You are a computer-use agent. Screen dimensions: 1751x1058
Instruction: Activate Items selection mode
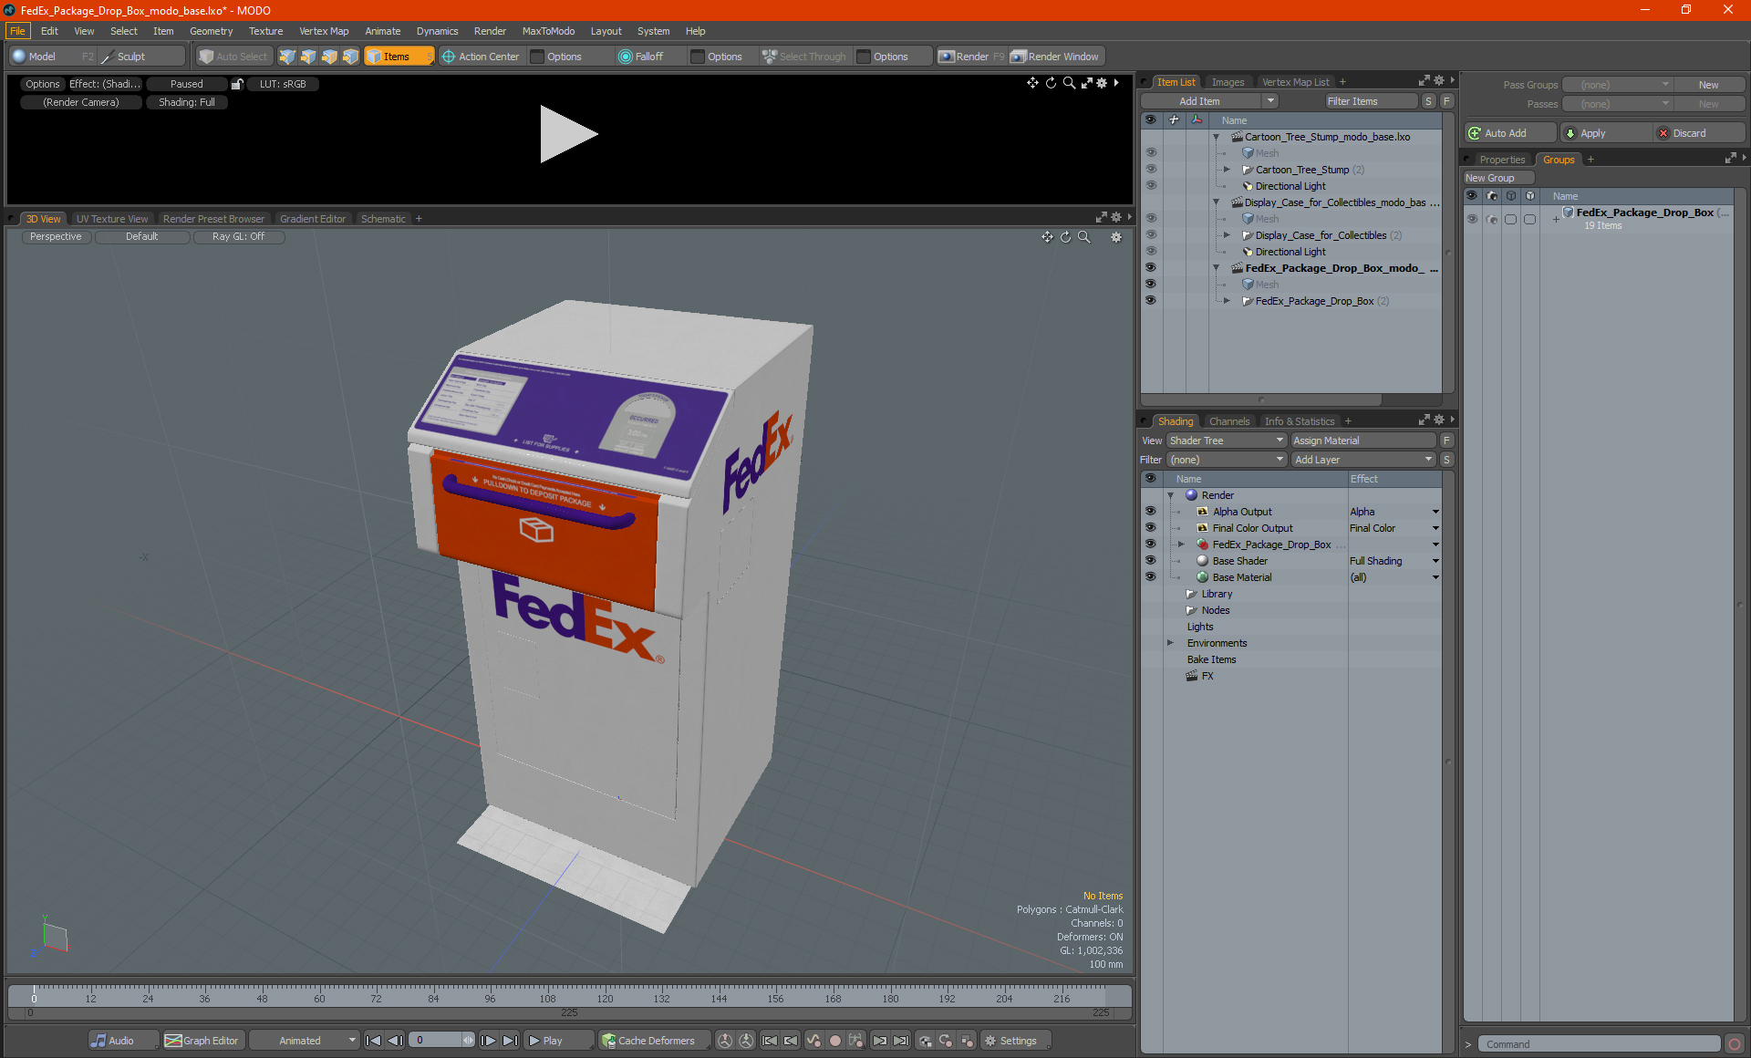tap(399, 57)
